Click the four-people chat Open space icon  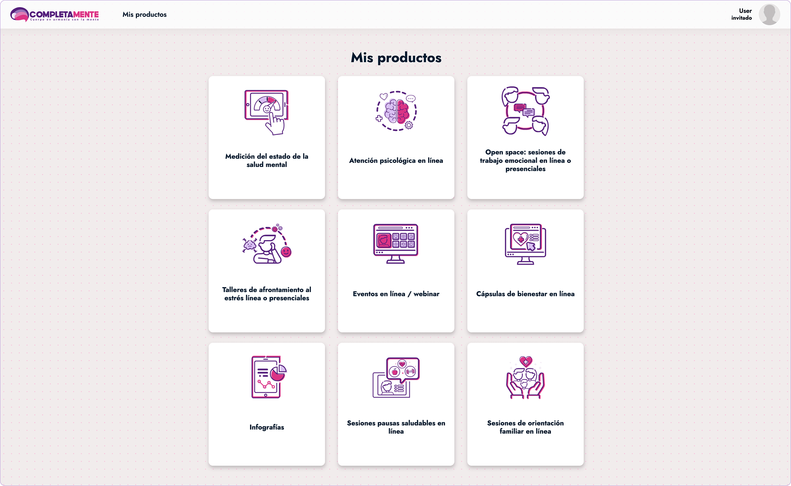click(525, 111)
